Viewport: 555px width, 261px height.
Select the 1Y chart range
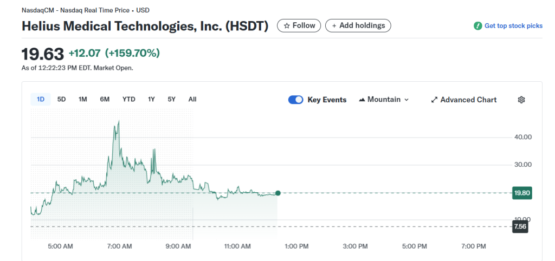coord(151,99)
